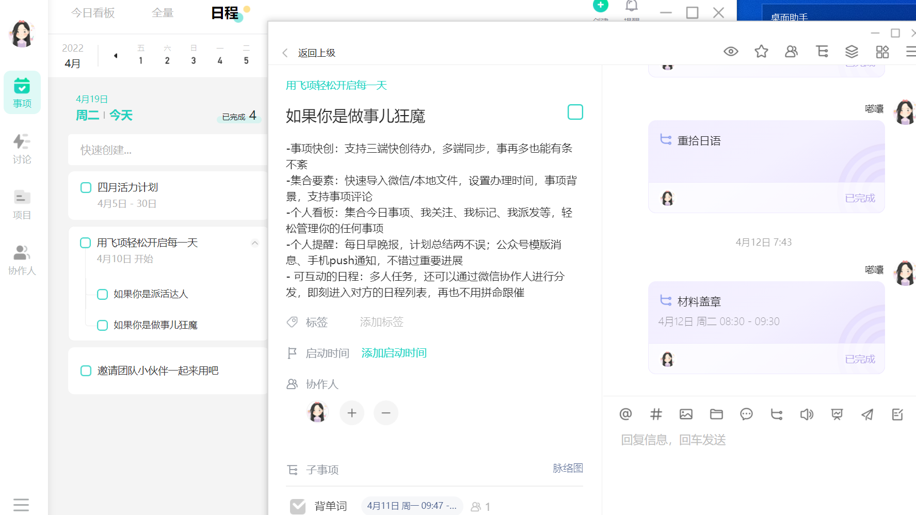The image size is (916, 515).
Task: Mark the detail item 如果你是做事儿狂魔 complete
Action: (575, 112)
